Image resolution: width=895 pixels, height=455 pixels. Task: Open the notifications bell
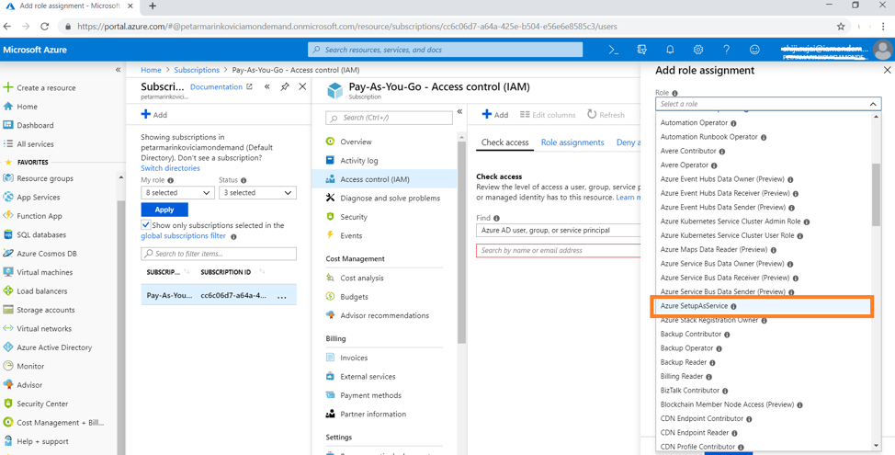click(x=670, y=50)
